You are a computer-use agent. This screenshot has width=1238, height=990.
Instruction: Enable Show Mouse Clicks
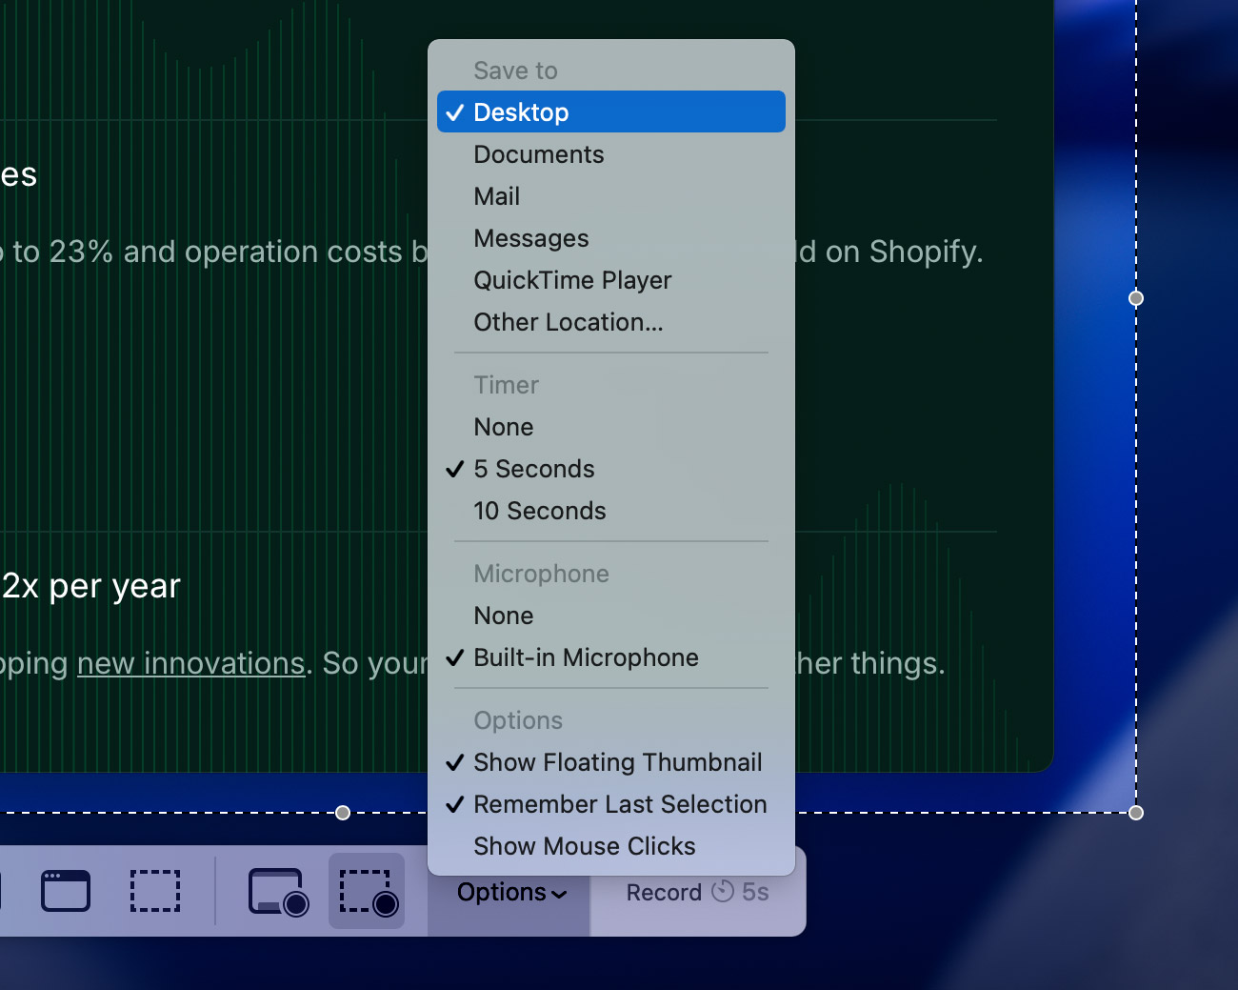[x=611, y=846]
